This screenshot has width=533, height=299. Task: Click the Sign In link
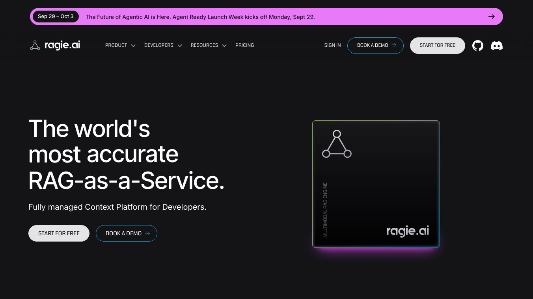(333, 45)
